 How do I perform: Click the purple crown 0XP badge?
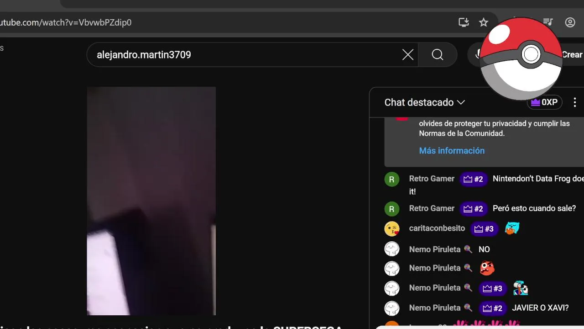tap(545, 102)
